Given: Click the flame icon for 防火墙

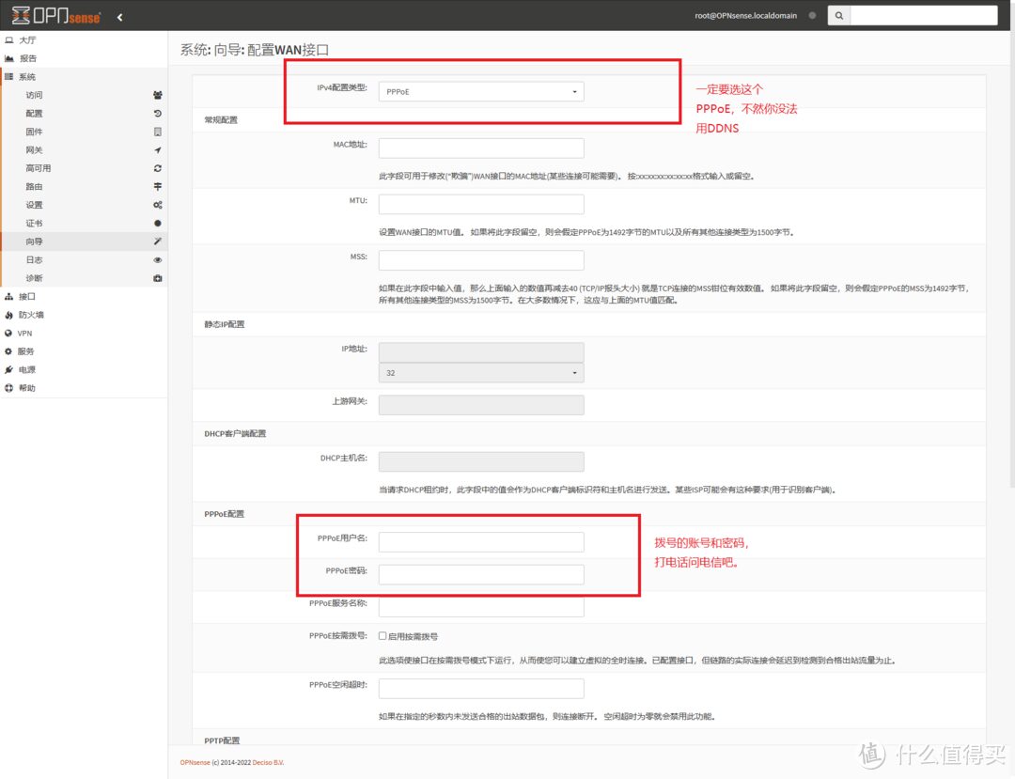Looking at the screenshot, I should click(9, 315).
